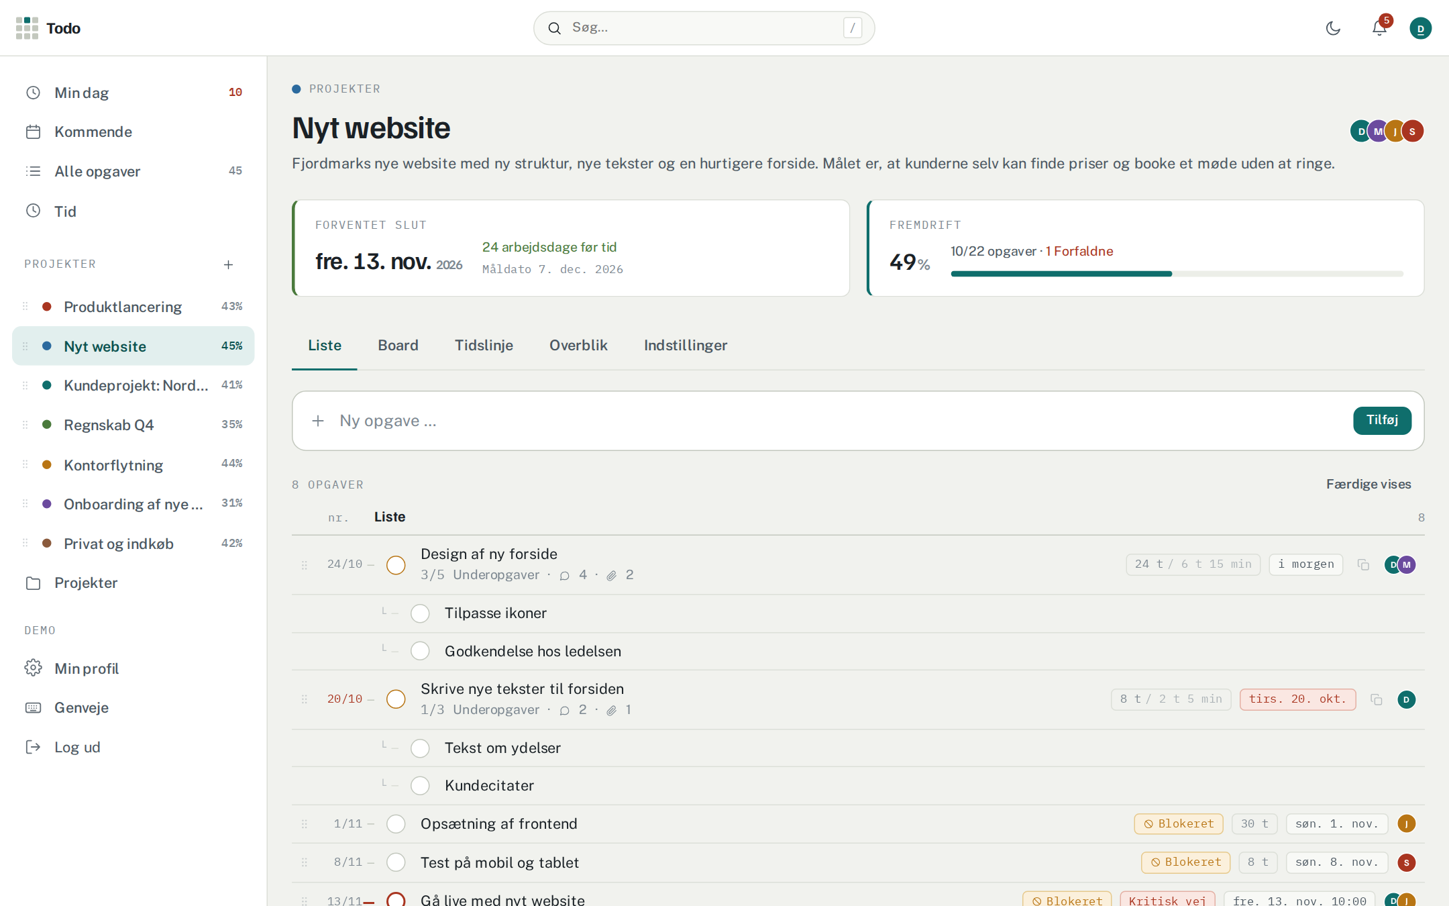Screen dimensions: 1449x906
Task: Mark Design af ny forside complete
Action: click(x=396, y=564)
